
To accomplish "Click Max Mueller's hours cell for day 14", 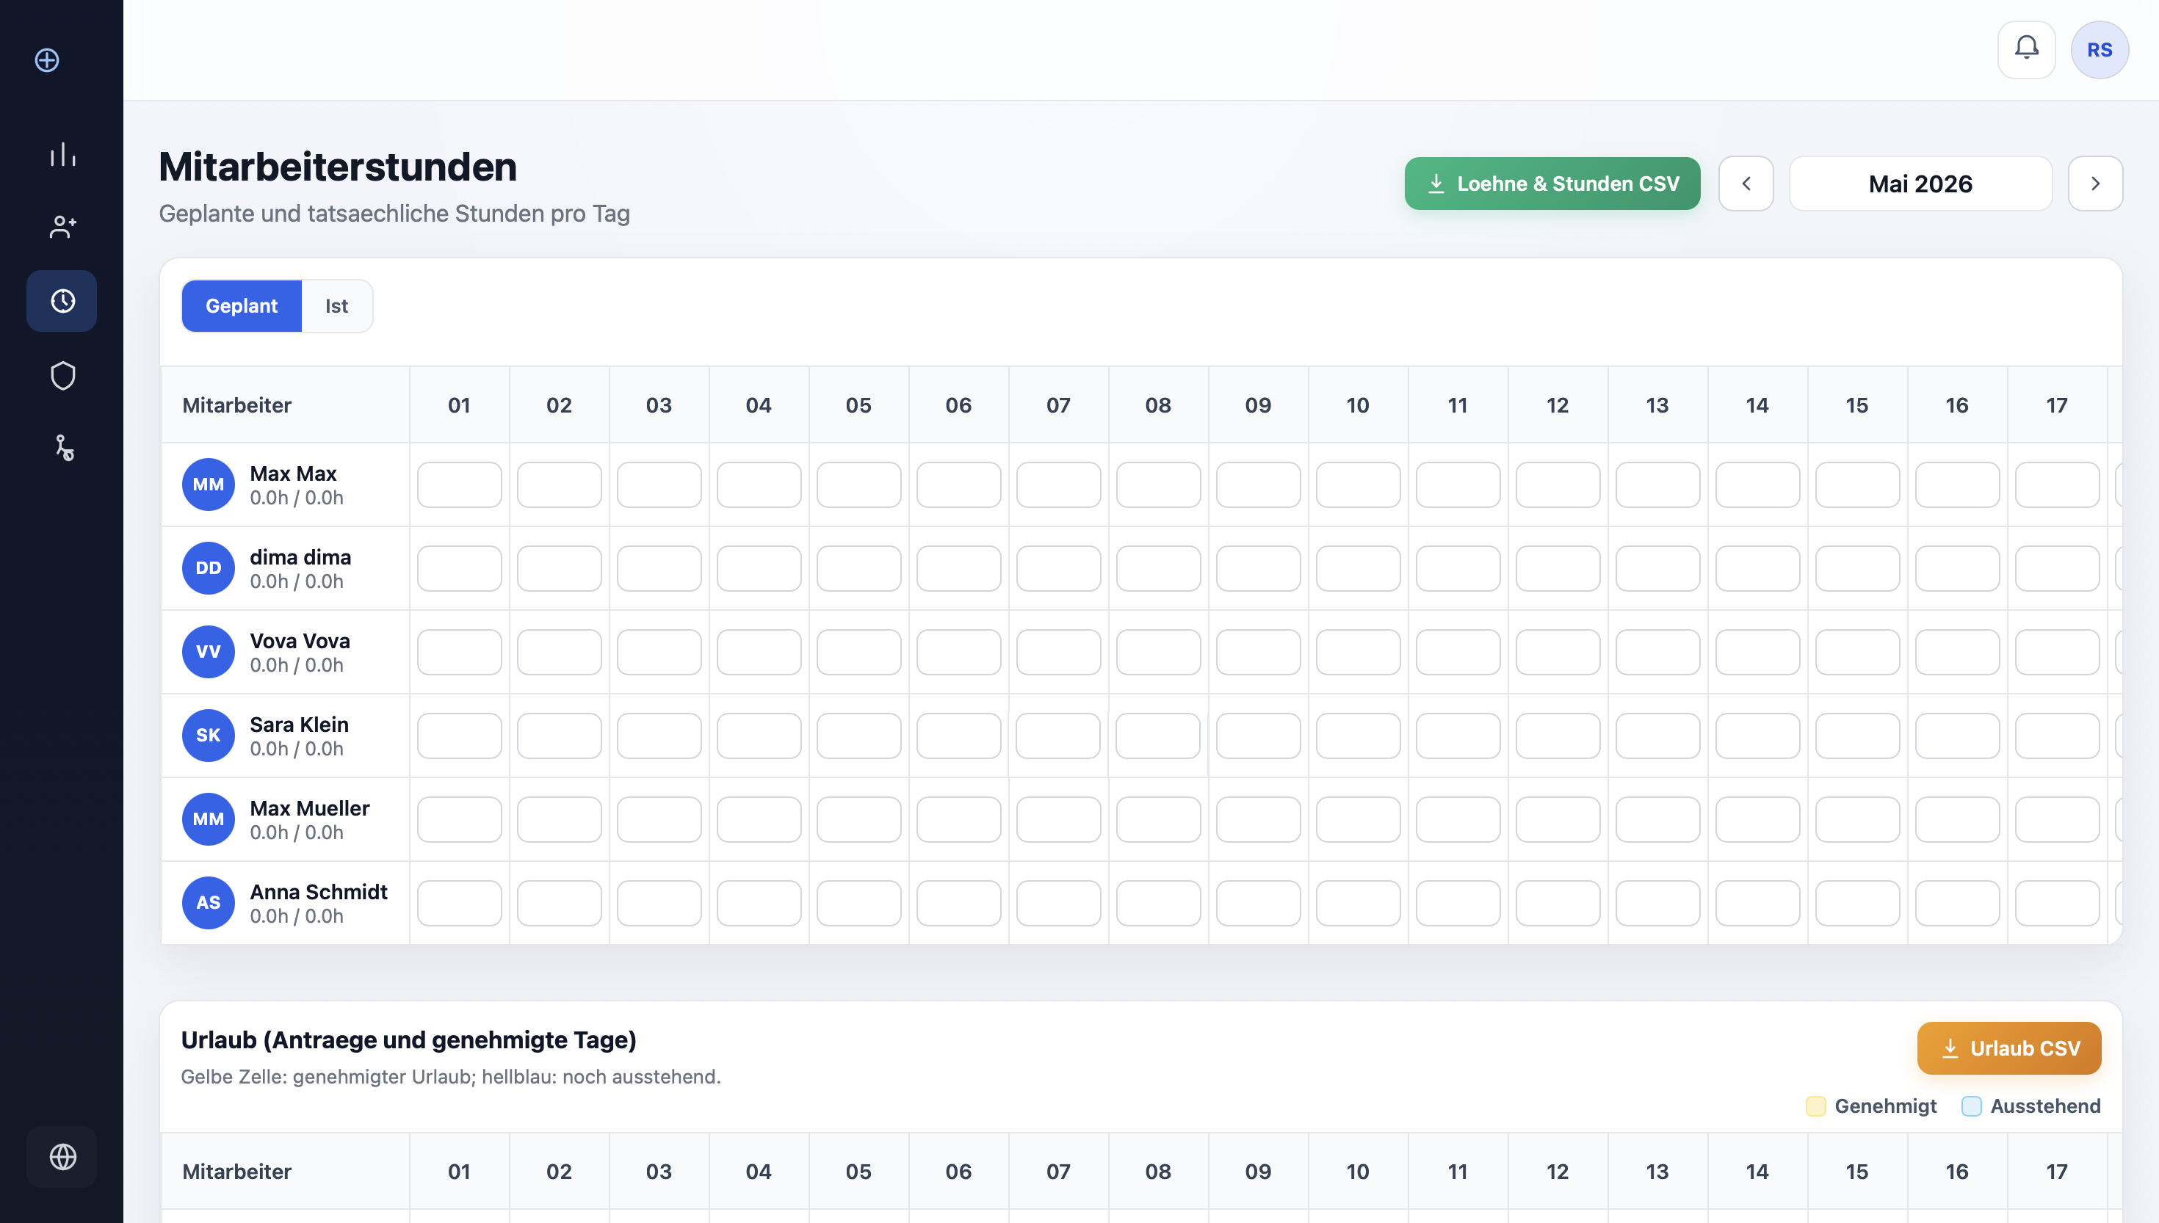I will (x=1757, y=819).
